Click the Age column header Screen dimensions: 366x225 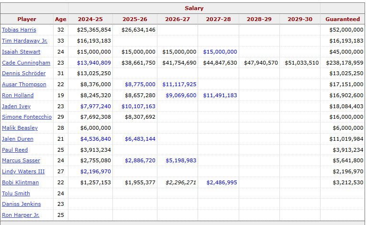61,19
